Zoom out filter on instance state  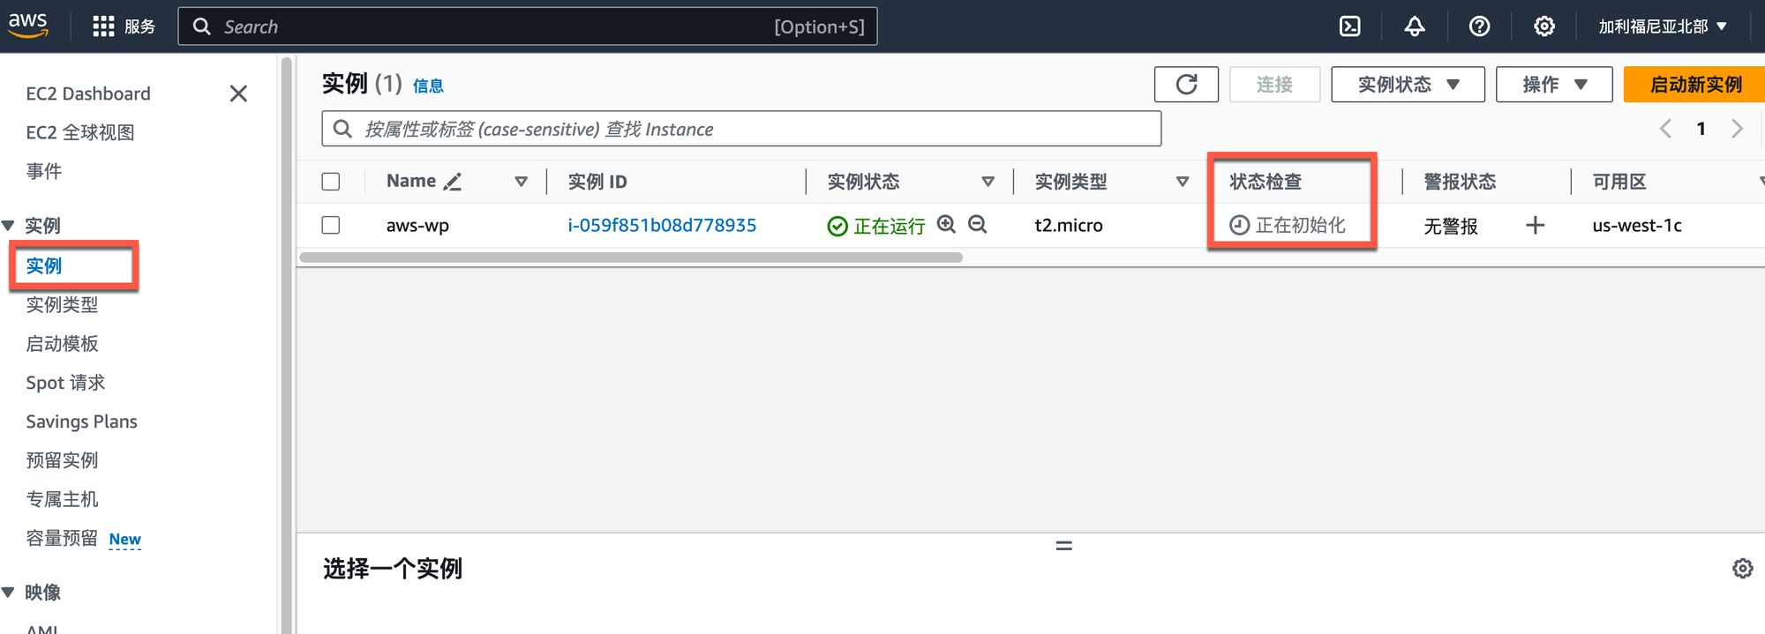[x=977, y=224]
